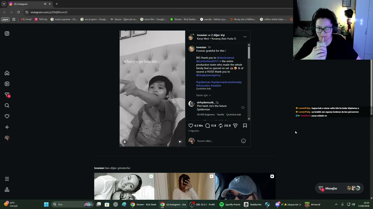Go back using the browser back arrow
The image size is (373, 209).
(4, 12)
